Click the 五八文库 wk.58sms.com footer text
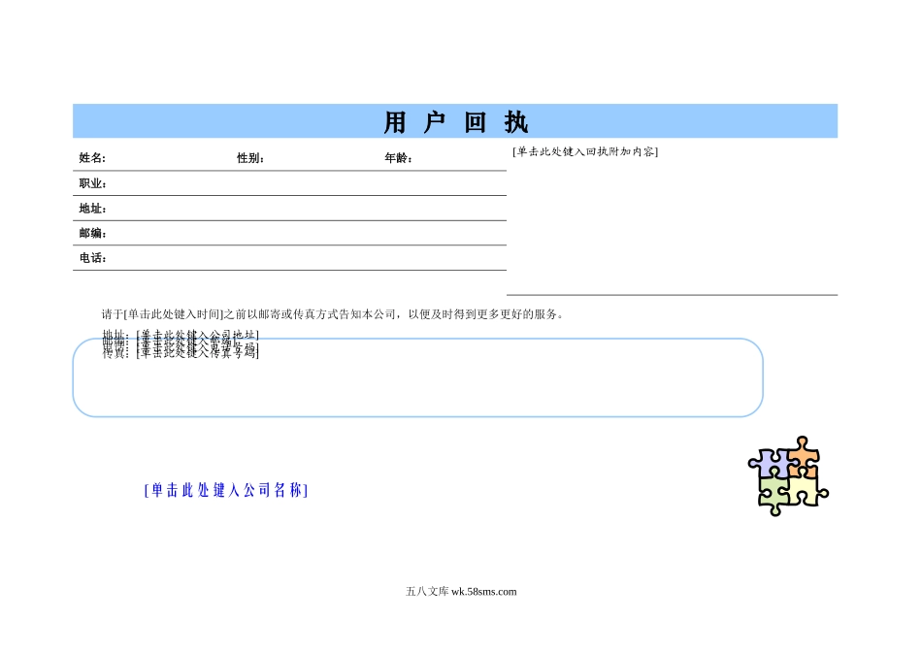This screenshot has width=922, height=652. [461, 592]
